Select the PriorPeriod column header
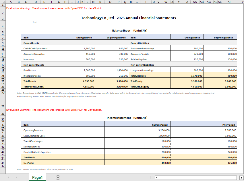Screen dimensions: 244x181 (x=204, y=124)
